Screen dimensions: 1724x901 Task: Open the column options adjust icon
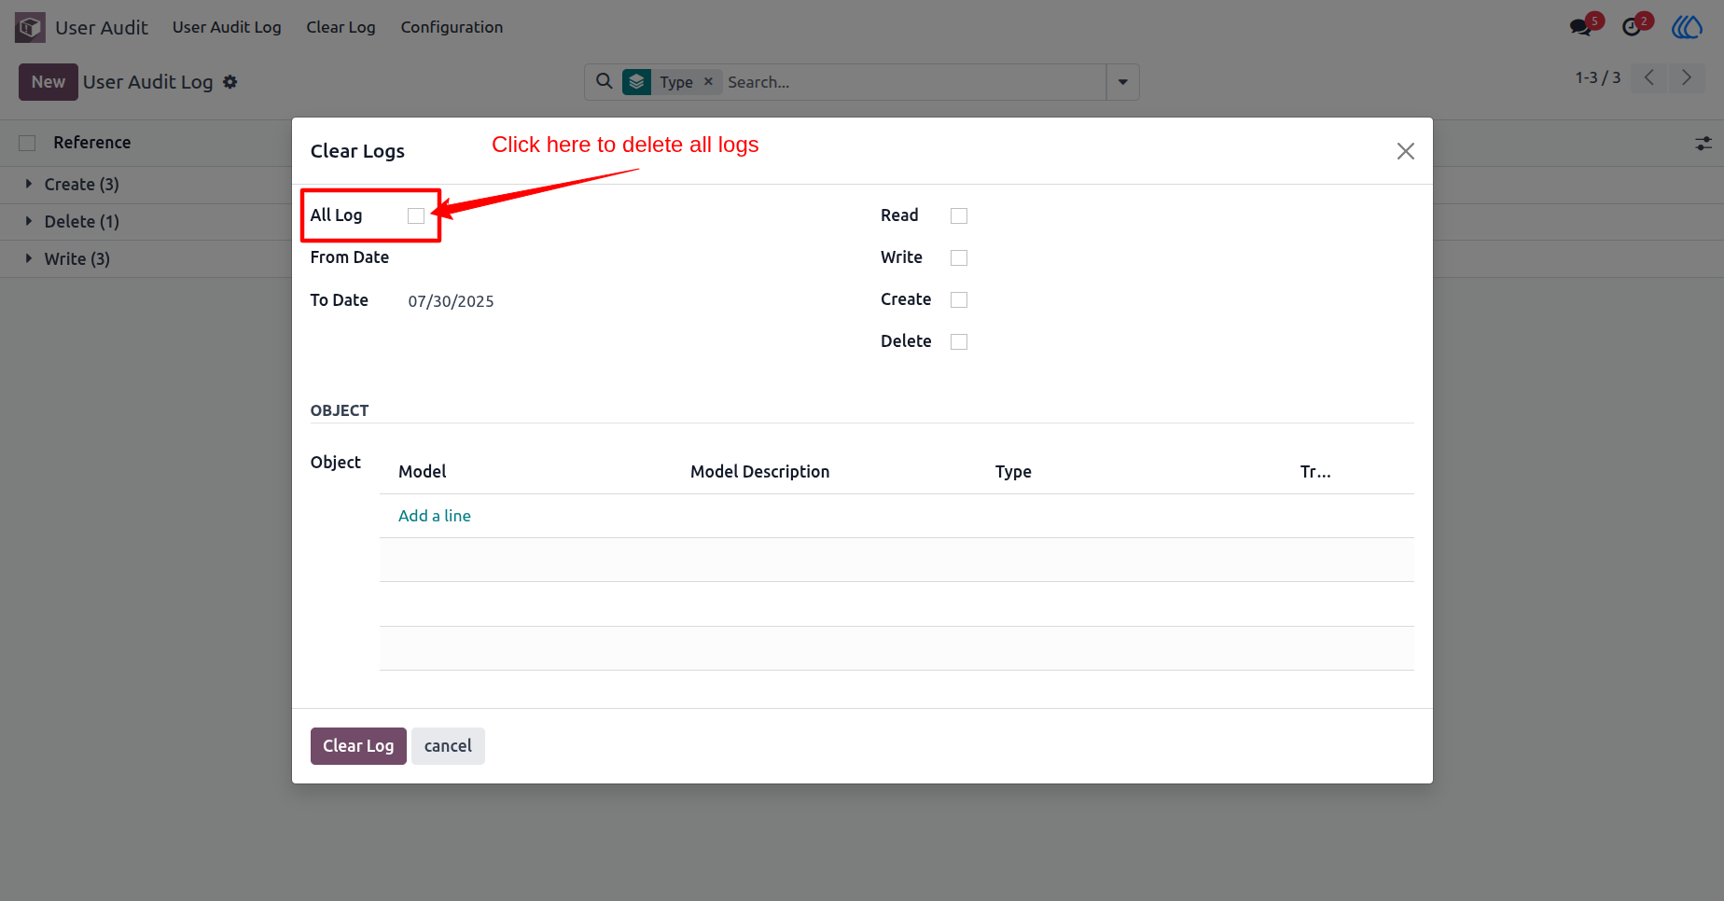click(x=1703, y=144)
